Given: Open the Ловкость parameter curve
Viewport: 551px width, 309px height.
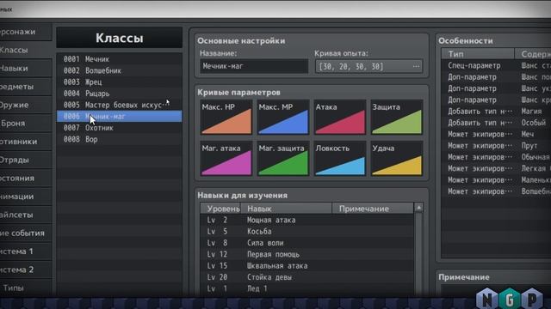Looking at the screenshot, I should pyautogui.click(x=340, y=158).
